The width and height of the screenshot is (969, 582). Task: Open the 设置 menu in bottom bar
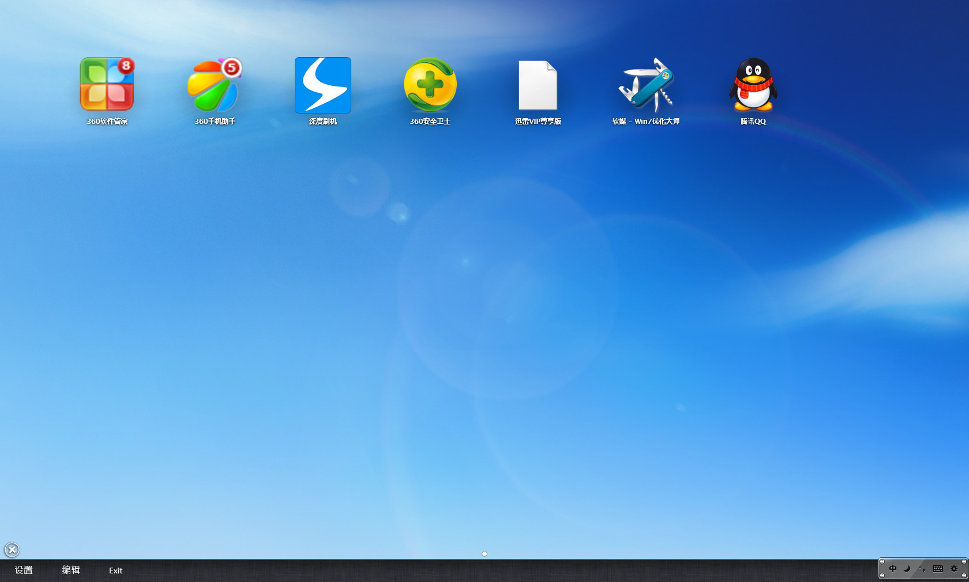coord(24,570)
